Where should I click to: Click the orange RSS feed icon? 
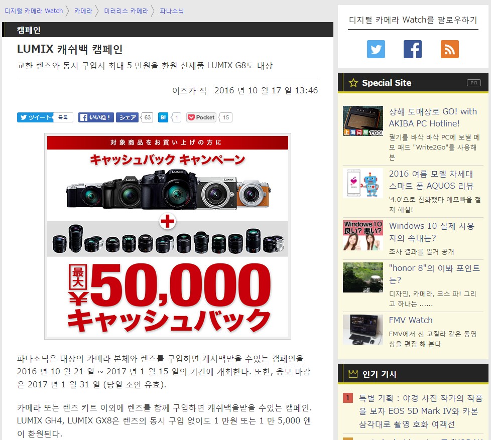449,49
